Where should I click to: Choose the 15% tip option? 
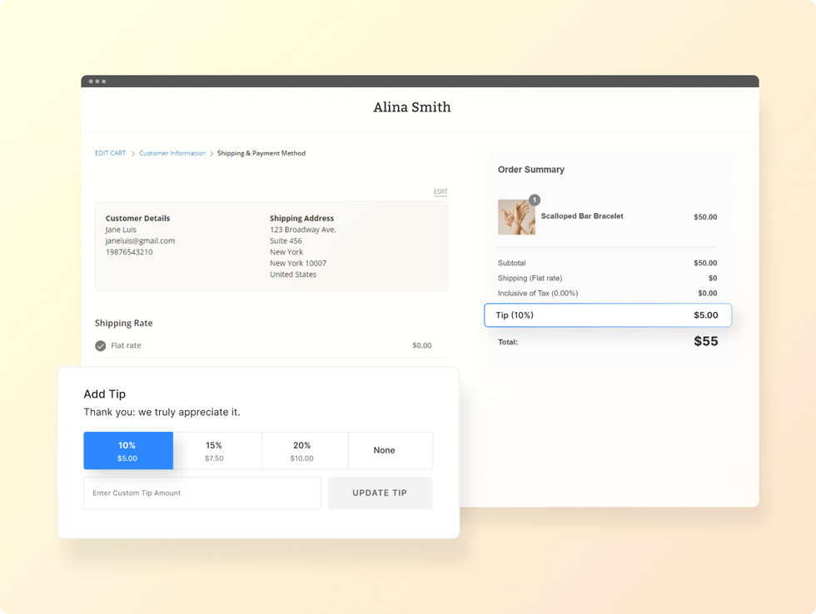pos(214,451)
